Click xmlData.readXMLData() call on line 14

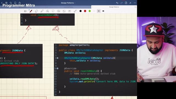click(x=84, y=79)
